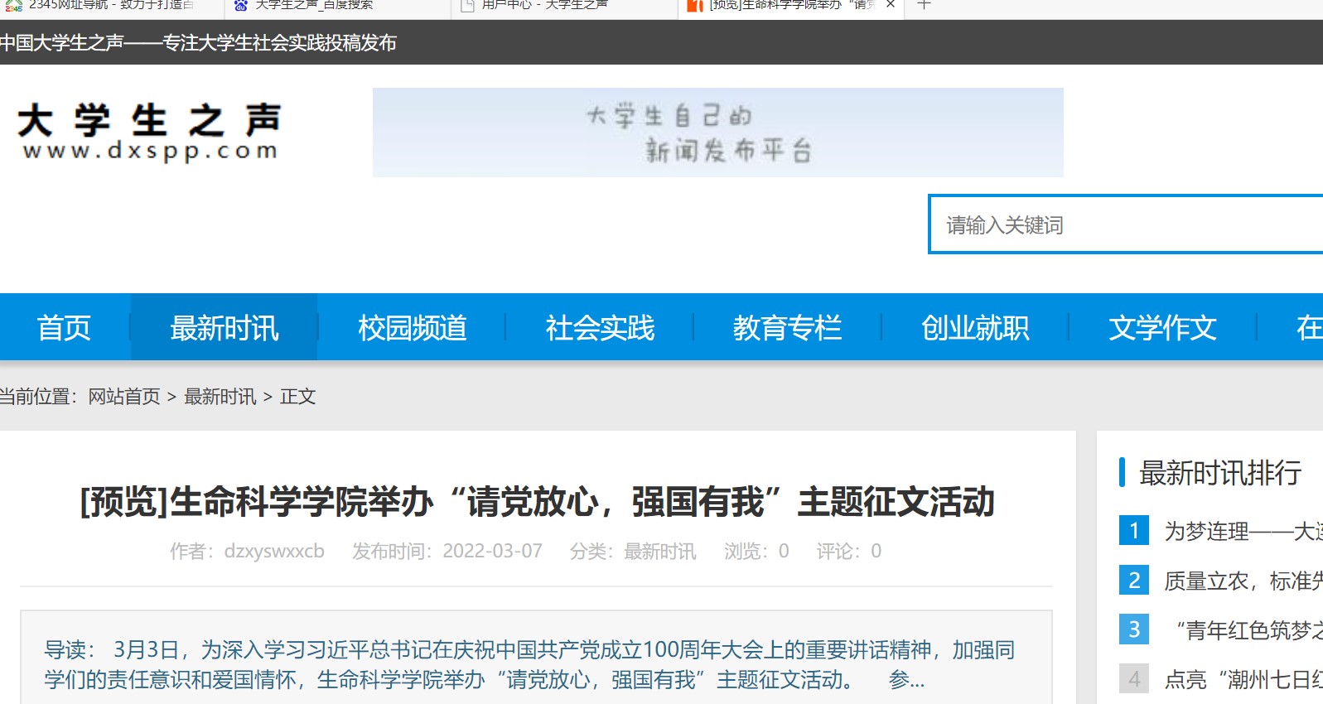Image resolution: width=1323 pixels, height=704 pixels.
Task: Click the number 1 ranking badge
Action: click(1133, 530)
